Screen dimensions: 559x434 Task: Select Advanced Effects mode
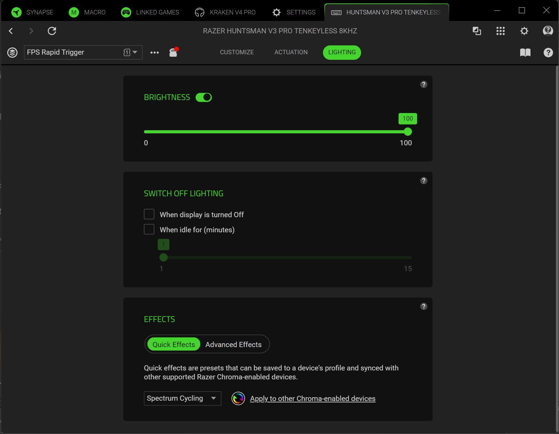(x=233, y=344)
